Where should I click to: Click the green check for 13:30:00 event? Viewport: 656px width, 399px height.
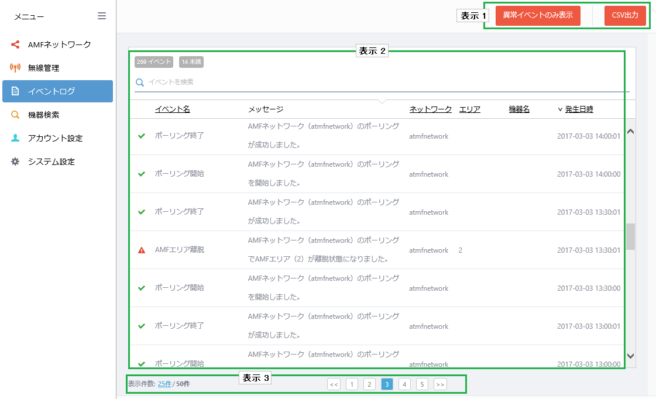[x=142, y=288]
